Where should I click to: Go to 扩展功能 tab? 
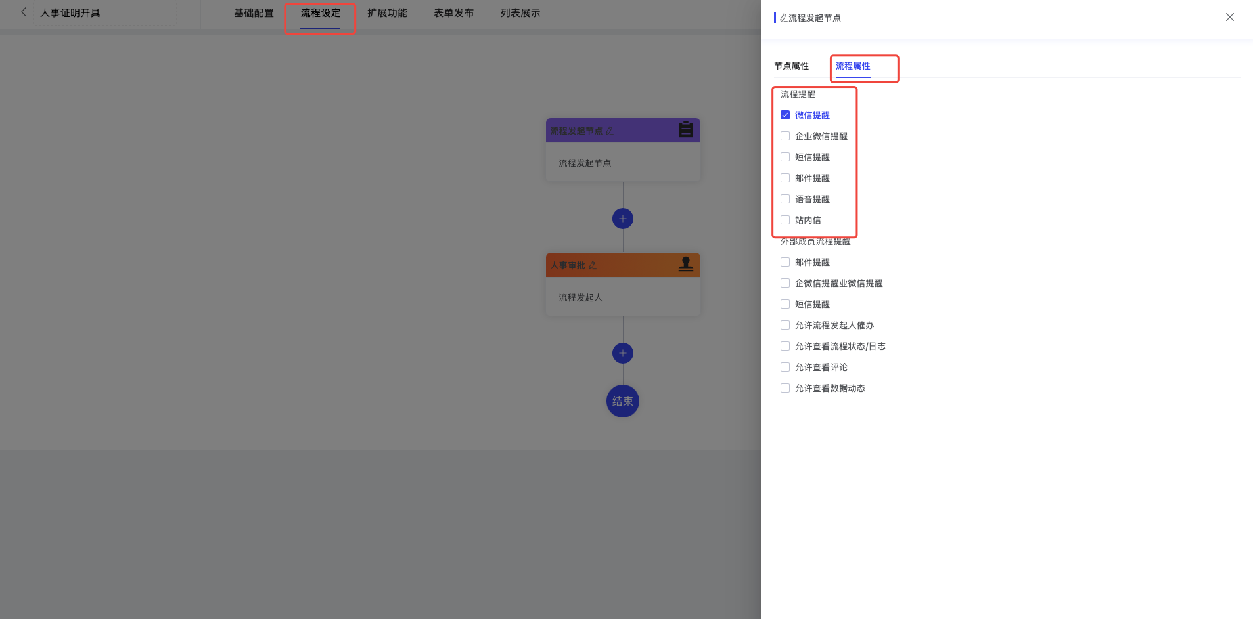pyautogui.click(x=387, y=13)
